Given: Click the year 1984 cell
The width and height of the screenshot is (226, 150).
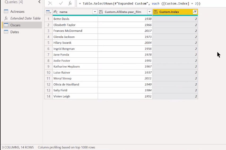Looking at the screenshot, I should click(125, 91).
